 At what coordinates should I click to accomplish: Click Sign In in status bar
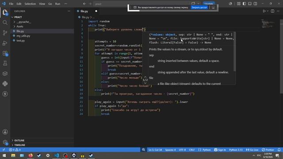pyautogui.click(x=220, y=150)
